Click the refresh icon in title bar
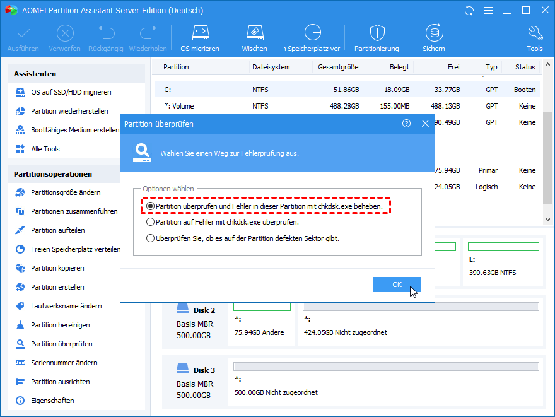This screenshot has height=417, width=555. [x=469, y=11]
